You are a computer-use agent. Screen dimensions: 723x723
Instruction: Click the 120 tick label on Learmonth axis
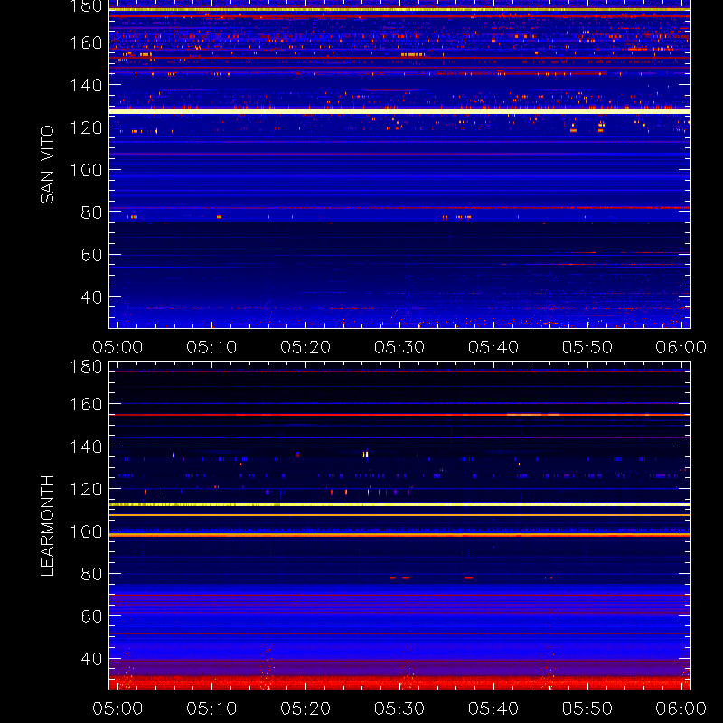[86, 489]
